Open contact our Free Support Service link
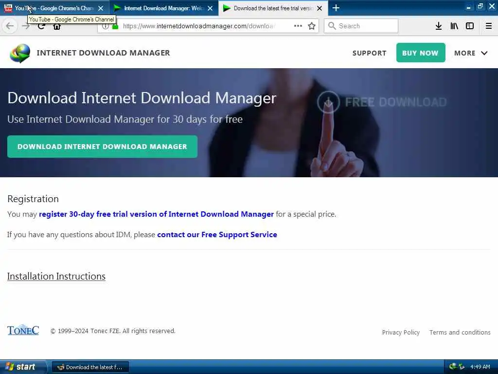498x374 pixels. point(217,235)
